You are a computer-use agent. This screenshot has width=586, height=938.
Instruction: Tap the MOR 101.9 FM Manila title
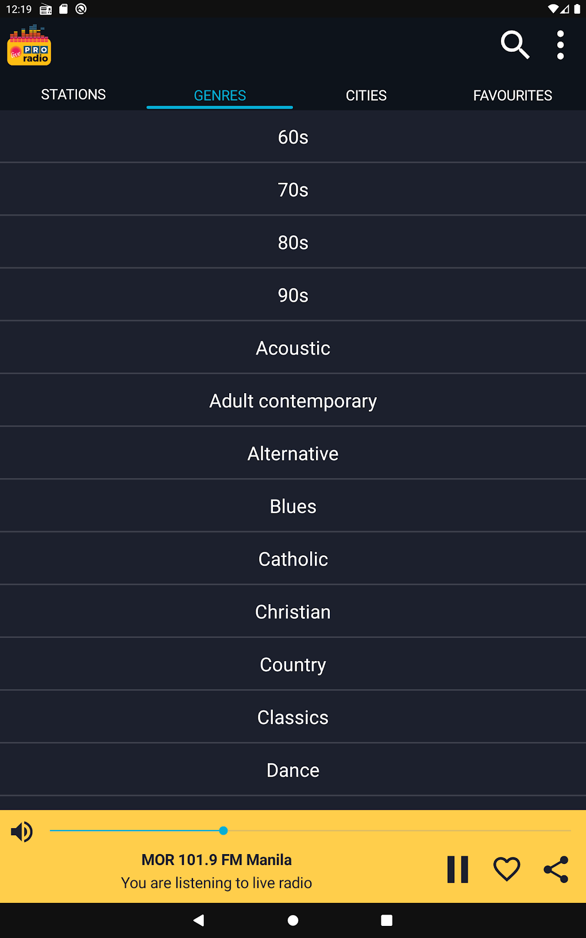[217, 860]
